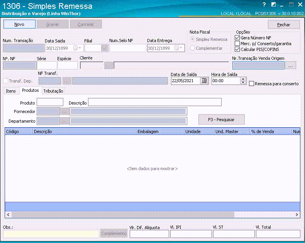Image resolution: width=305 pixels, height=243 pixels.
Task: Open Fornecedor search ellipsis button
Action: pyautogui.click(x=64, y=111)
